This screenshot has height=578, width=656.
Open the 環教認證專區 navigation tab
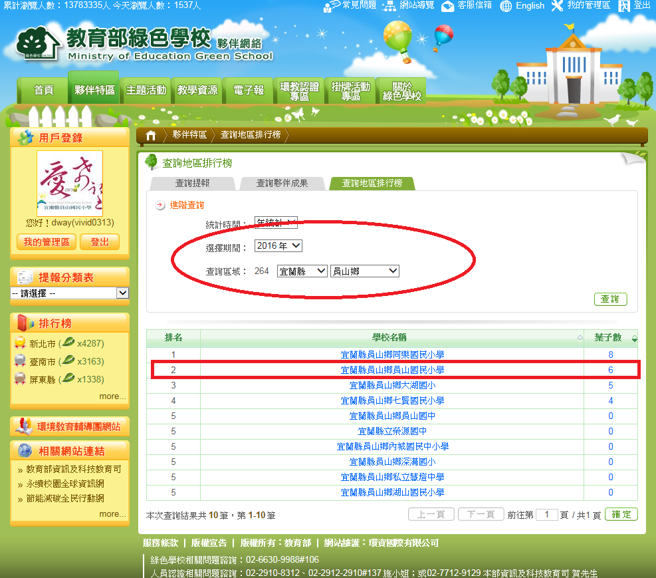299,90
